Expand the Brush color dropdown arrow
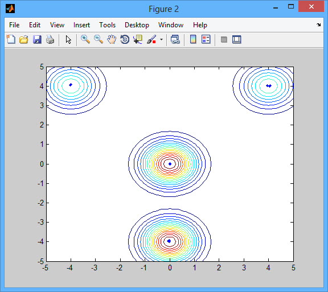 (x=161, y=39)
